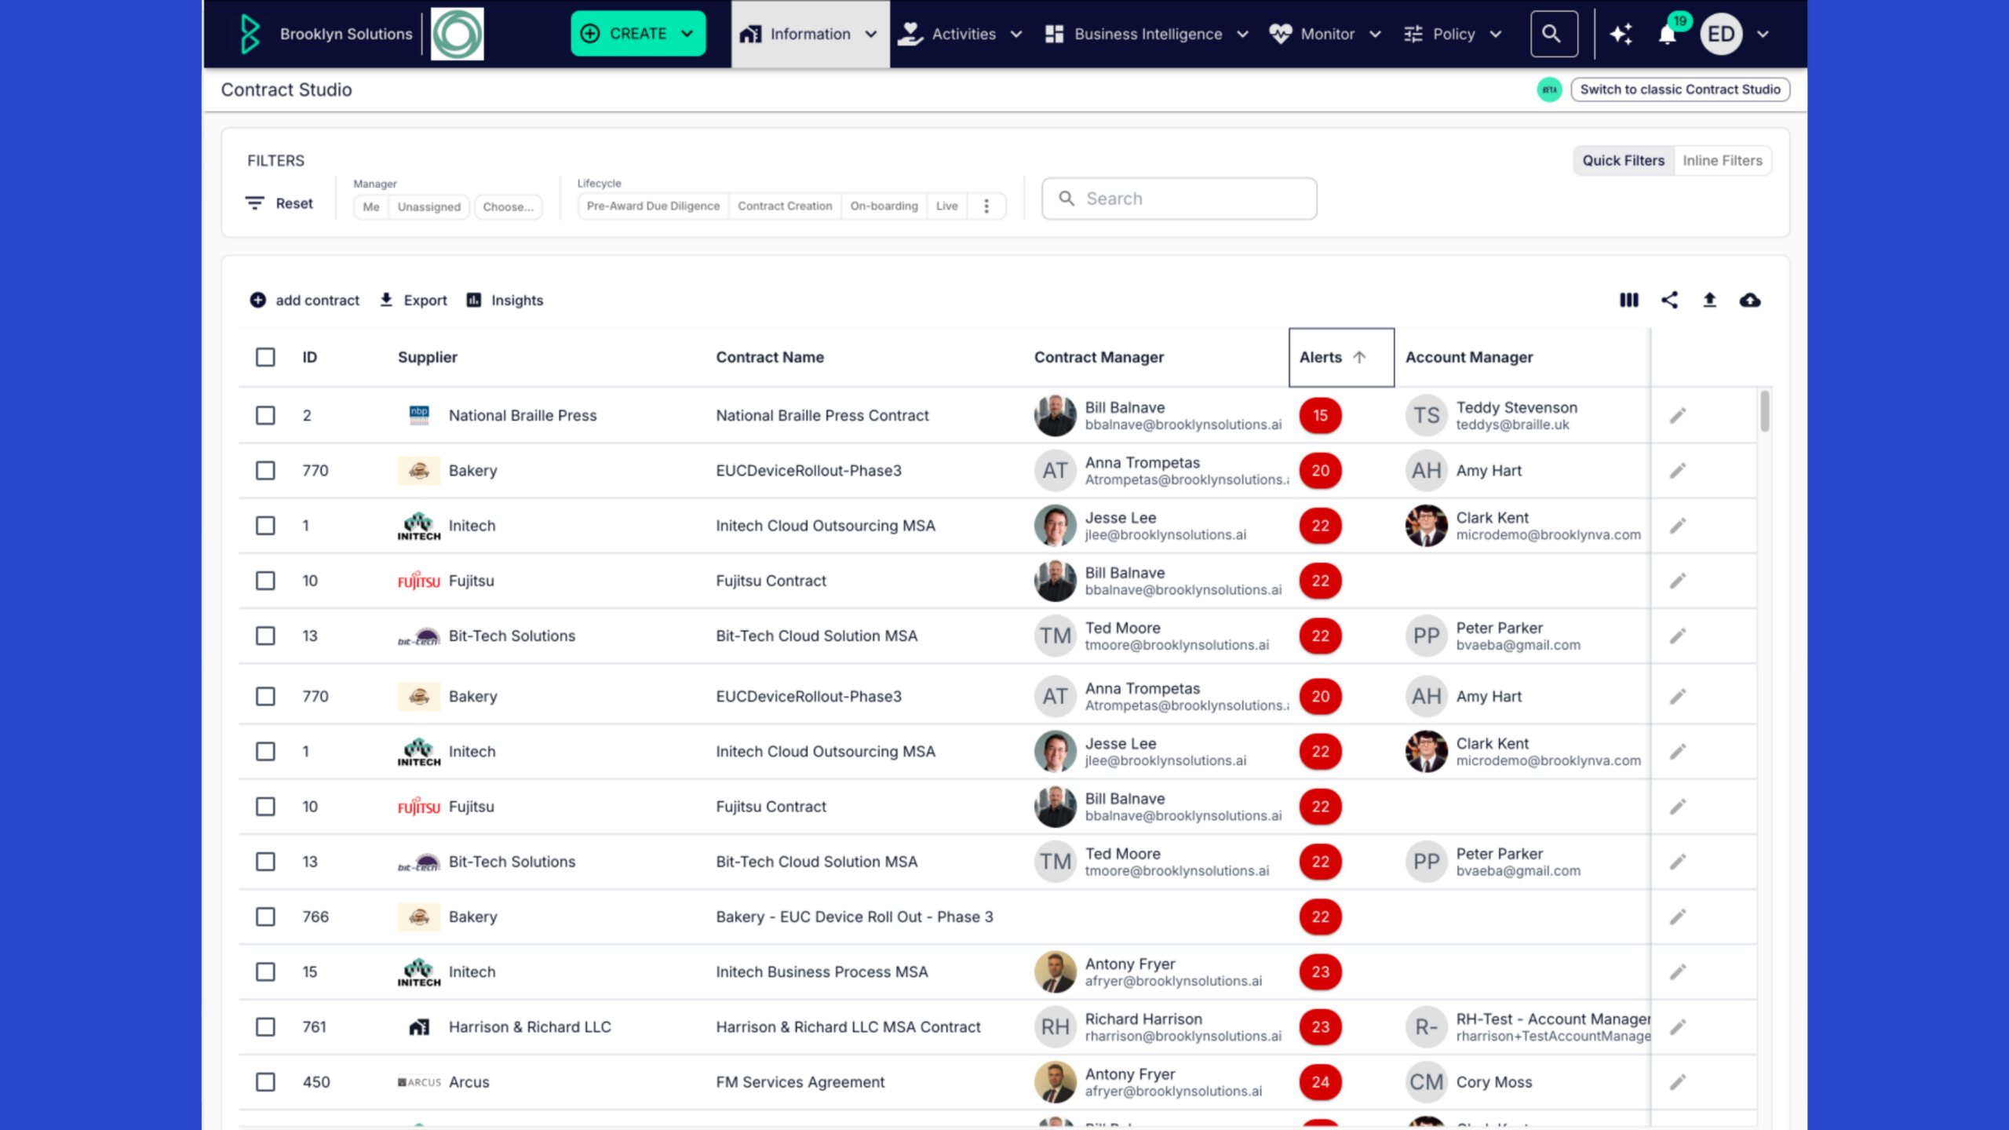Click the 15 alerts badge for National Braille Press

point(1320,415)
